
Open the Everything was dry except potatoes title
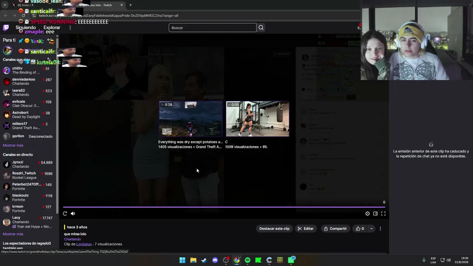pos(191,142)
